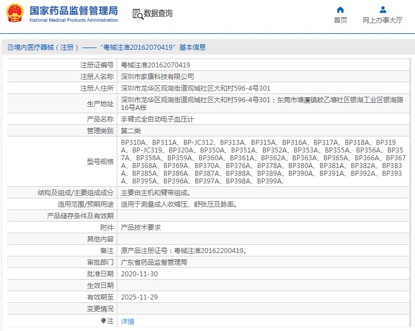
Task: Click the 结构及组成/主要组成成分 label
Action: pos(75,193)
